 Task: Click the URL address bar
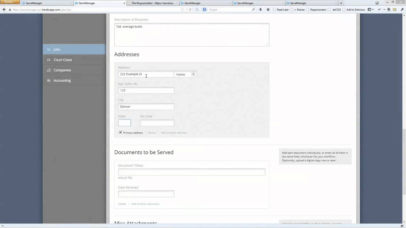95,9
